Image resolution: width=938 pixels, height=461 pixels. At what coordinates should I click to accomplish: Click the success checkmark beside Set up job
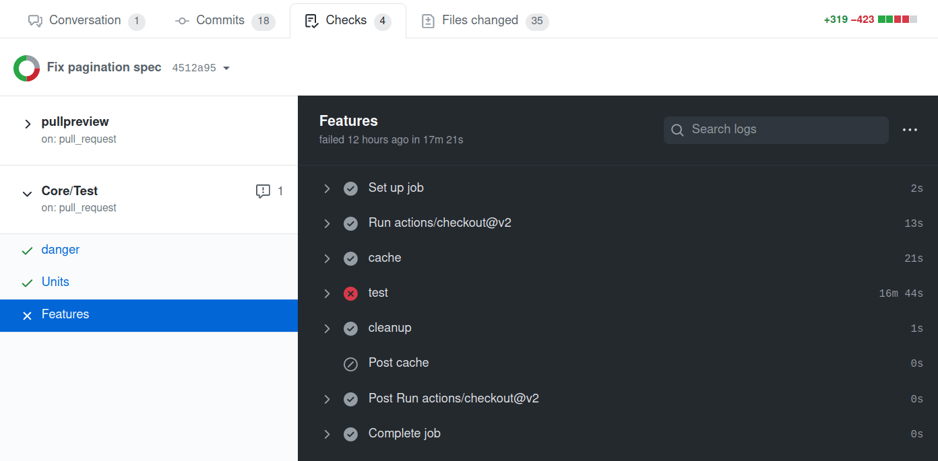pos(350,188)
